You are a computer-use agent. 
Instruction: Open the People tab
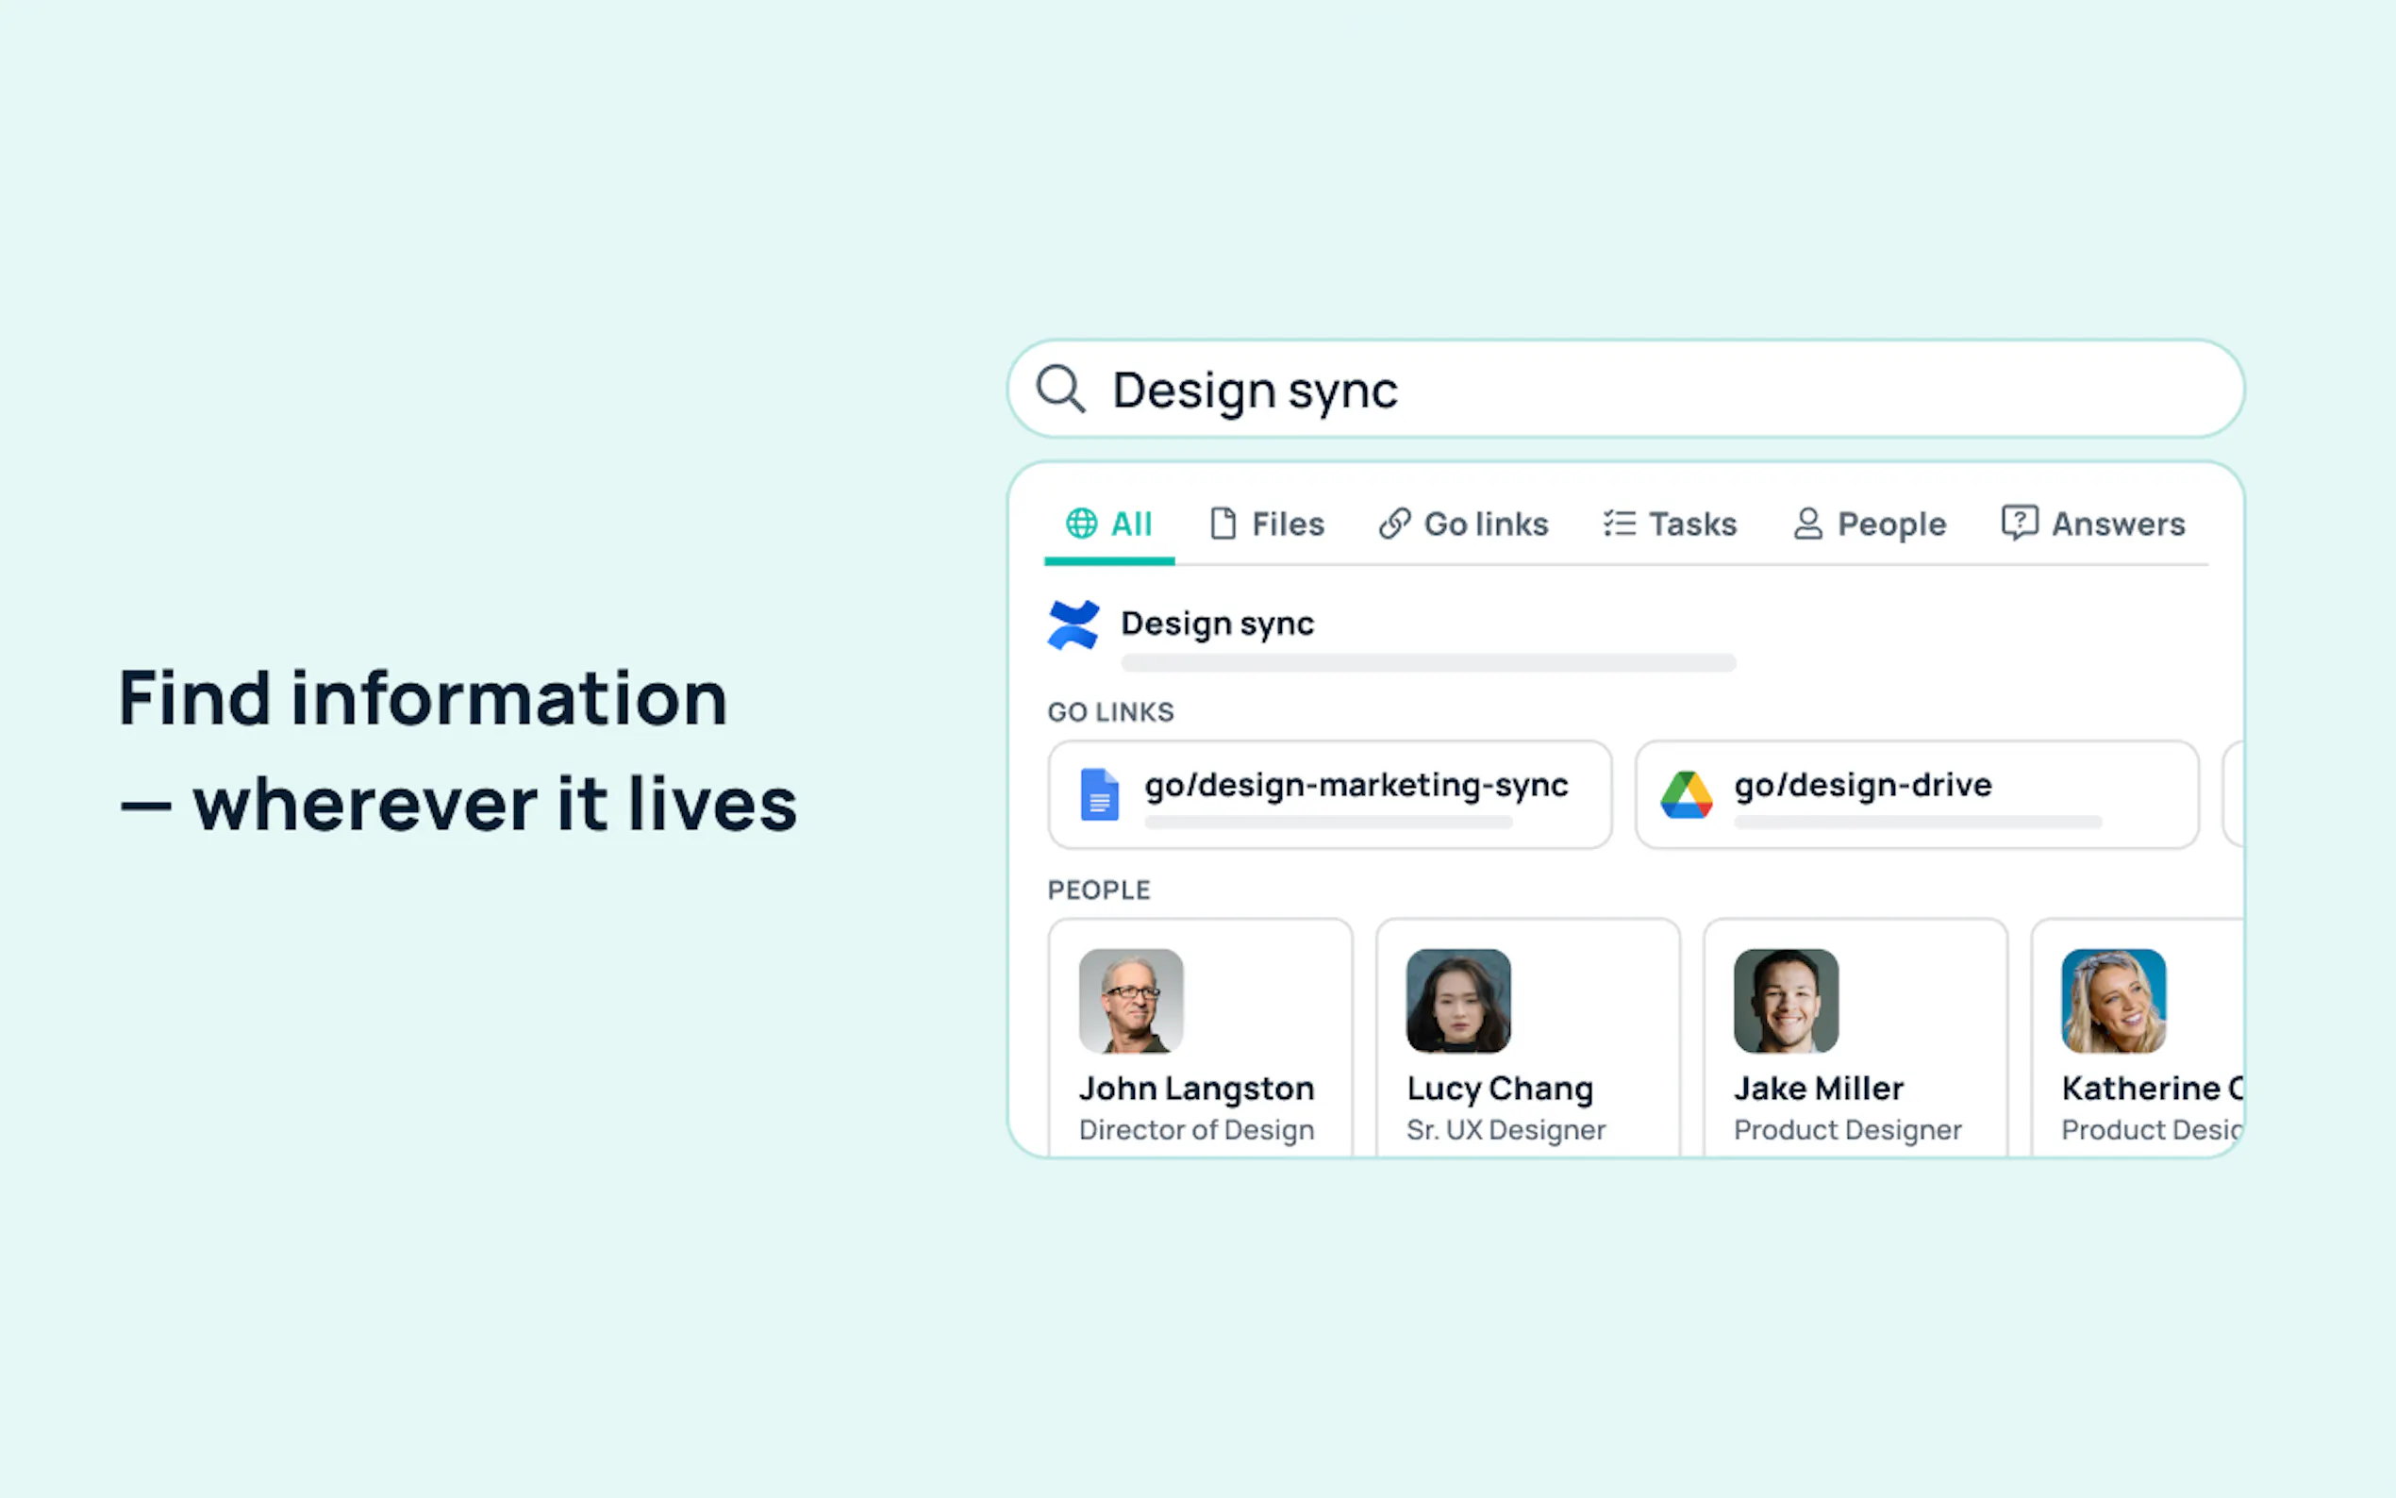tap(1890, 524)
